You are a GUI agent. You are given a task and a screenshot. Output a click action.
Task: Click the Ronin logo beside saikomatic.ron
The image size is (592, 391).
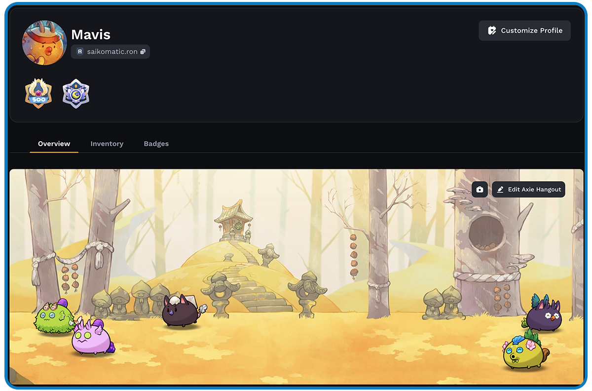[x=80, y=52]
